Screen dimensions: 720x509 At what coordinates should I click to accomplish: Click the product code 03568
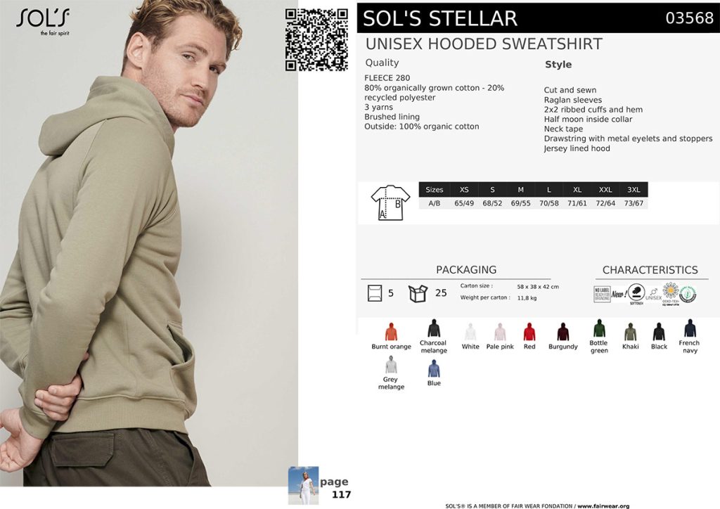(689, 18)
